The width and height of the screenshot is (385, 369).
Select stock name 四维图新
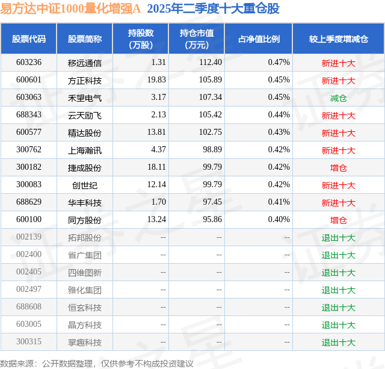pyautogui.click(x=85, y=273)
